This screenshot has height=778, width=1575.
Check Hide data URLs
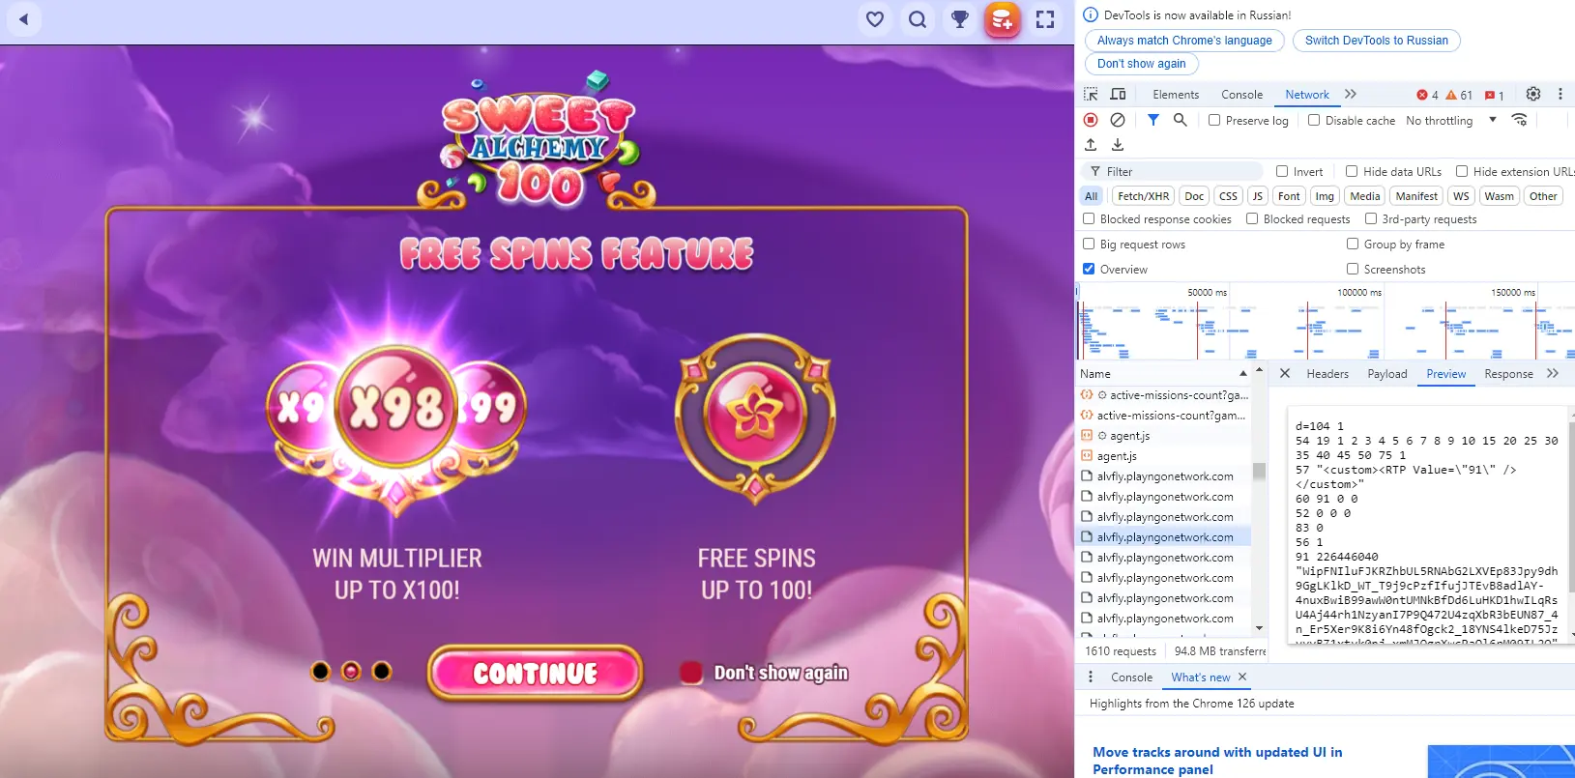1352,171
